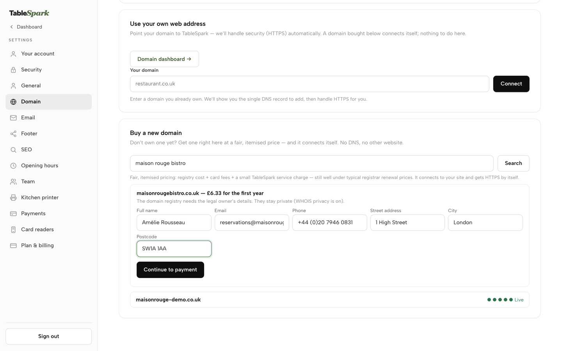Click Continue to payment
The width and height of the screenshot is (562, 351).
pos(170,270)
